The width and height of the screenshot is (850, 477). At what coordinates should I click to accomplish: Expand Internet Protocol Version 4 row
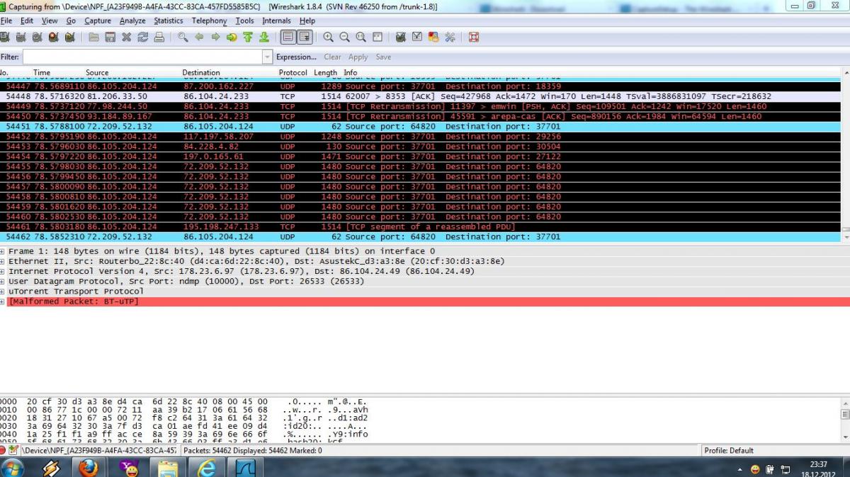pyautogui.click(x=3, y=271)
